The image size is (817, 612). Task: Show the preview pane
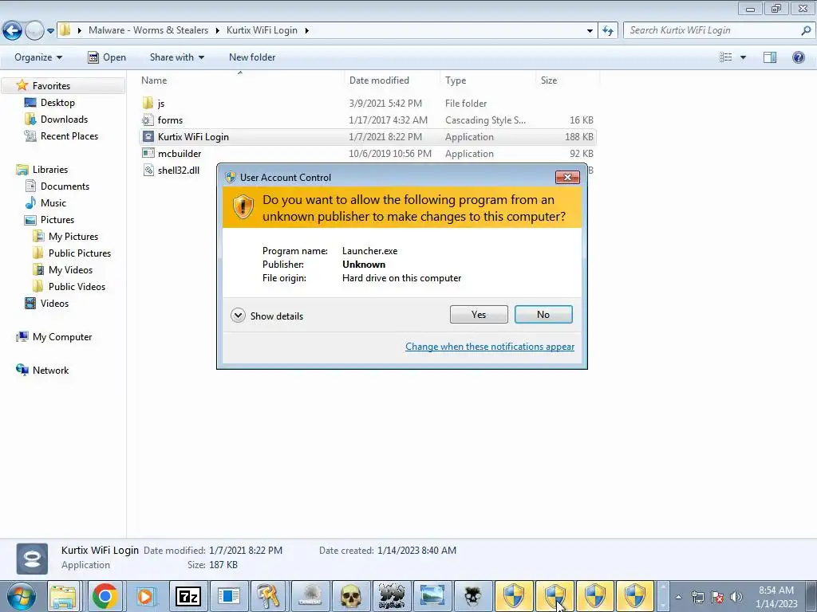770,57
